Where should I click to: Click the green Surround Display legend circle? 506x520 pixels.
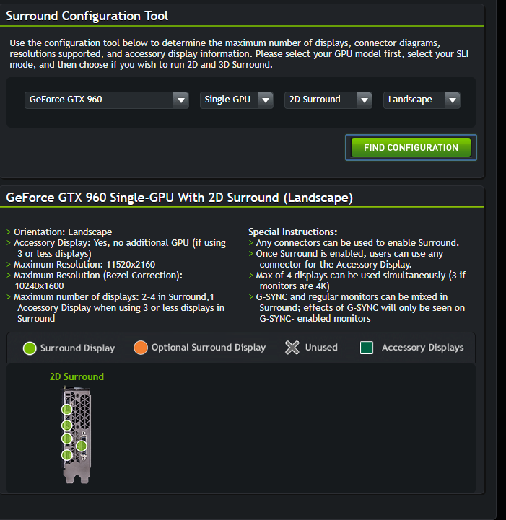coord(30,348)
